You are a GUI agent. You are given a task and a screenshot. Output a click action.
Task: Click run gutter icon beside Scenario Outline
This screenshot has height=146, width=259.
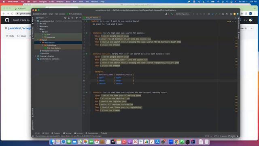[86, 54]
